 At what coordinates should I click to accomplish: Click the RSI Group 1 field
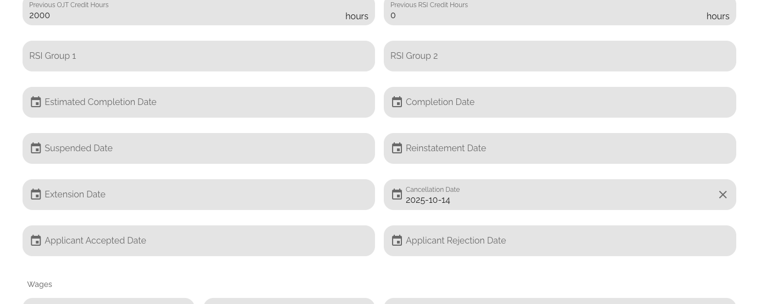tap(198, 56)
